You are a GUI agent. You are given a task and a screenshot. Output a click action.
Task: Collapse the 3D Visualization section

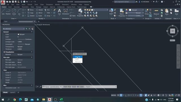(x=32, y=52)
